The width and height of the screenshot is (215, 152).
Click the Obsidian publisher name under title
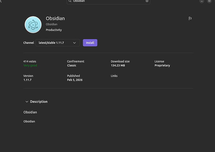pos(51,24)
